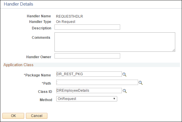Click the Method field label
Screen dimensions: 182x122
pyautogui.click(x=46, y=100)
